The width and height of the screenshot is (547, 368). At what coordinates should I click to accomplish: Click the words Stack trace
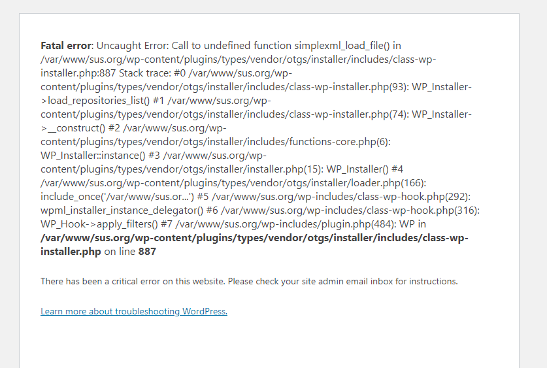[x=144, y=73]
